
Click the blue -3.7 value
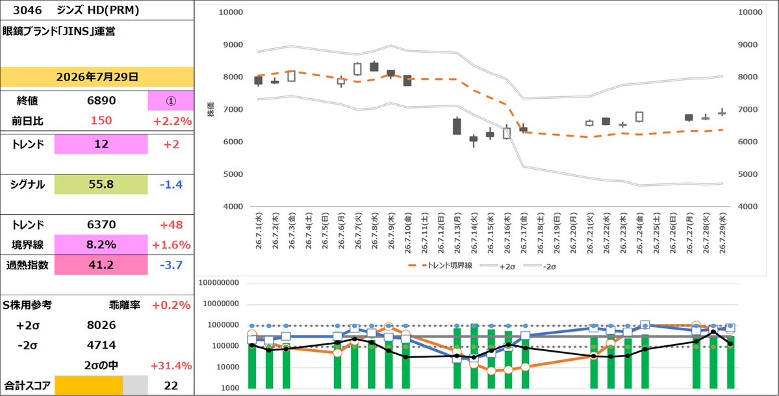[x=172, y=265]
